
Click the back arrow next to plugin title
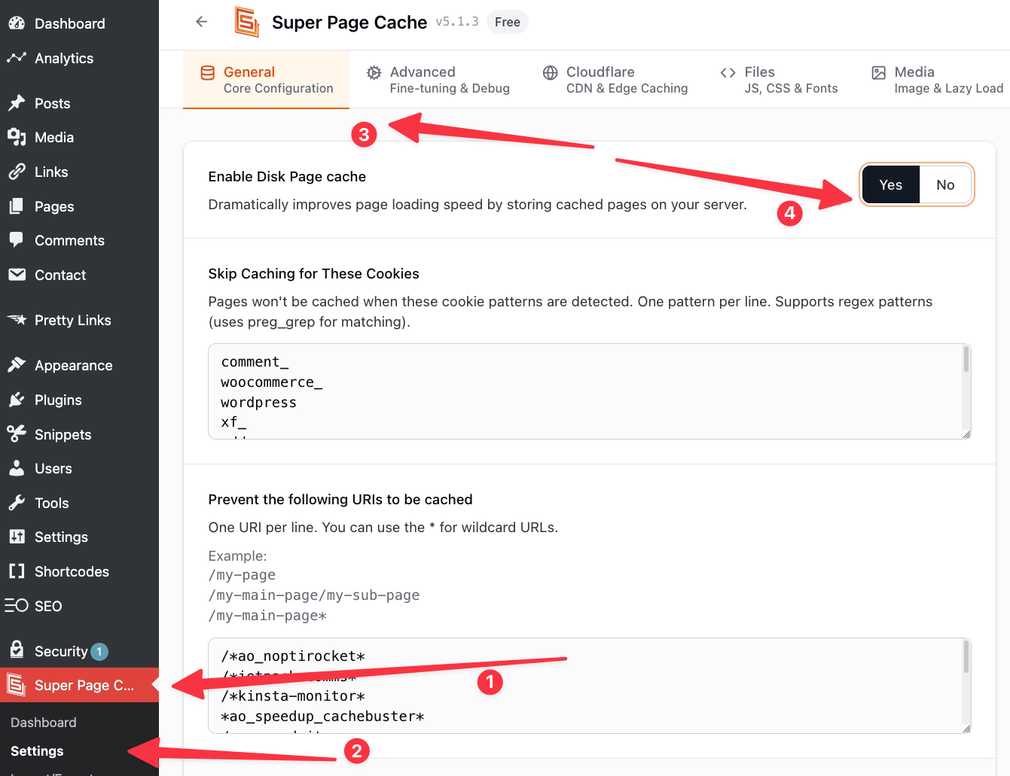201,22
